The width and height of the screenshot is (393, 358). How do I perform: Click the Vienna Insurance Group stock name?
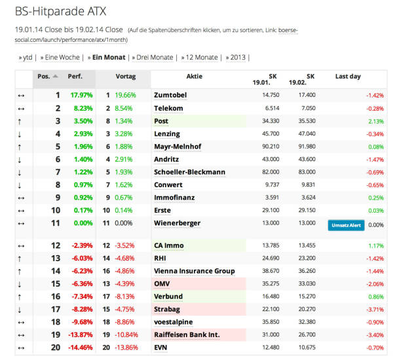pos(193,270)
